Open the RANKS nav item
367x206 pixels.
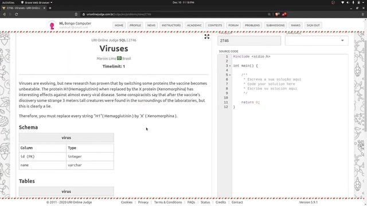point(296,25)
